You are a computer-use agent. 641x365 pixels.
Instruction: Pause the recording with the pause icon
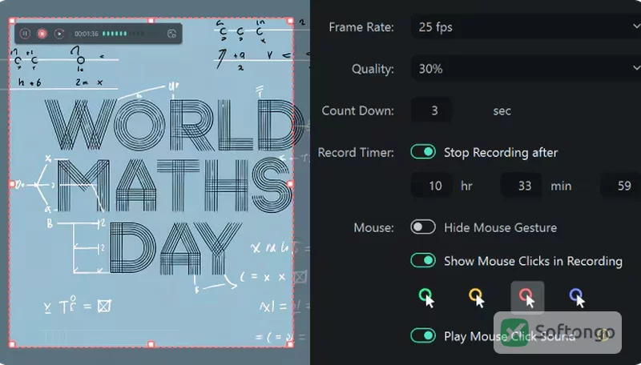pyautogui.click(x=25, y=34)
